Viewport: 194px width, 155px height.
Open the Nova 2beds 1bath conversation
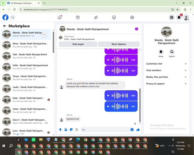(26, 45)
